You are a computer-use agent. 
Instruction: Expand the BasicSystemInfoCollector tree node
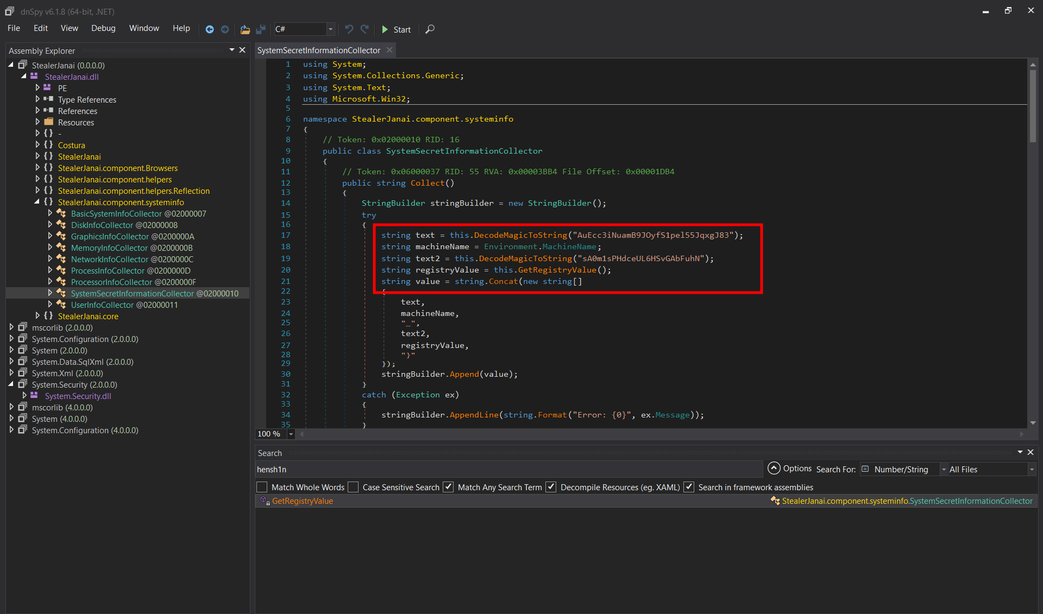(50, 213)
